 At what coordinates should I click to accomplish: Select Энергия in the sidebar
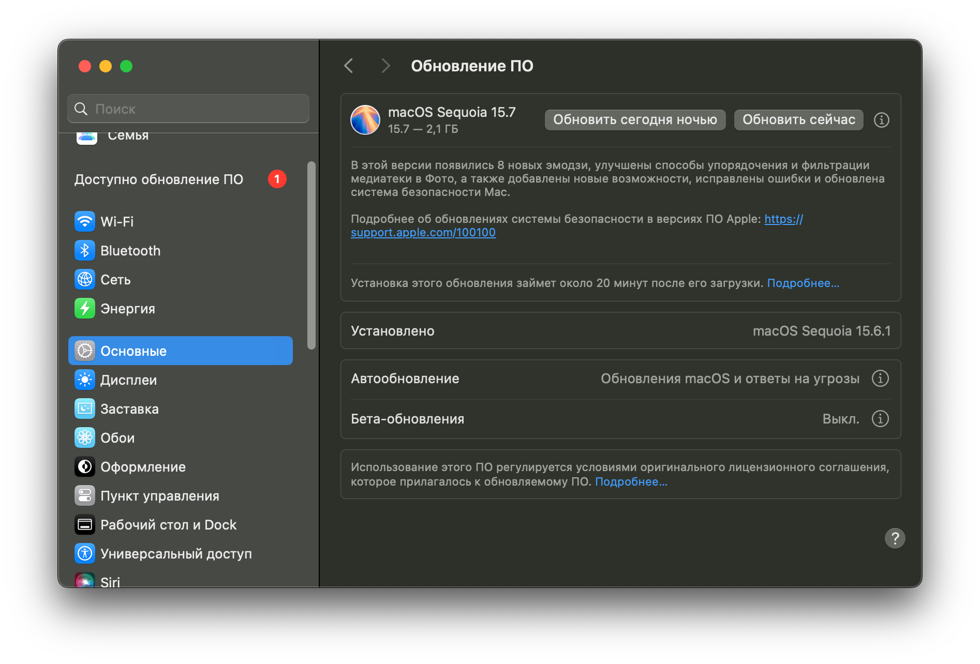click(180, 308)
